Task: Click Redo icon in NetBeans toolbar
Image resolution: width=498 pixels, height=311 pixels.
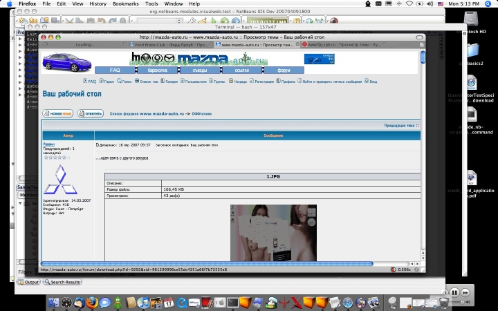Action: tap(113, 21)
